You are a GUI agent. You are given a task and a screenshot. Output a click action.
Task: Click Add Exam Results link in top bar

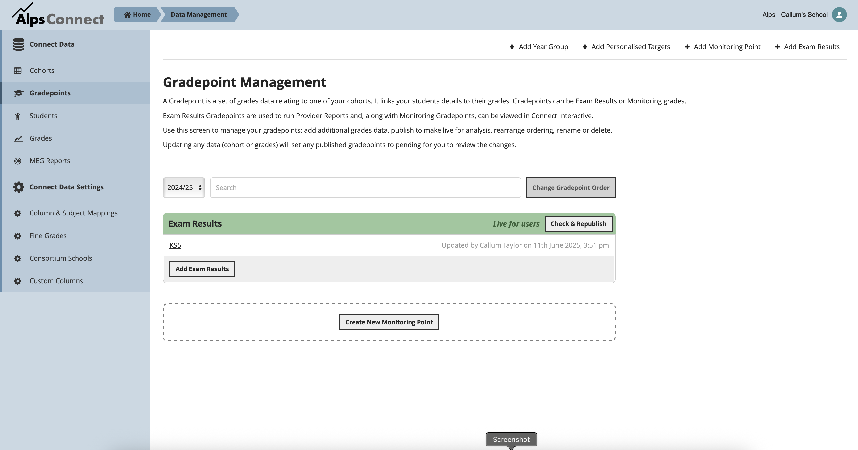pos(807,47)
